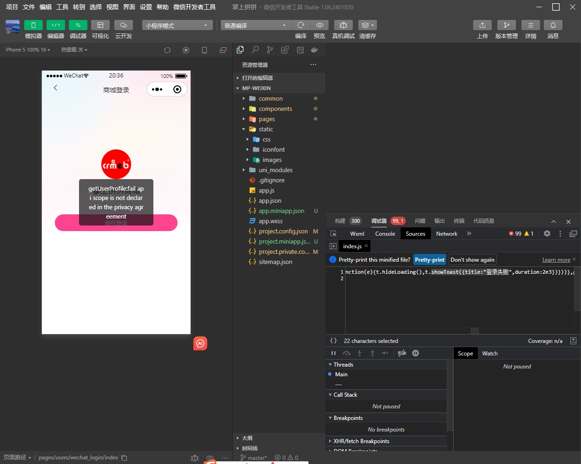The width and height of the screenshot is (581, 464).
Task: Click the compile refresh icon
Action: coord(301,25)
